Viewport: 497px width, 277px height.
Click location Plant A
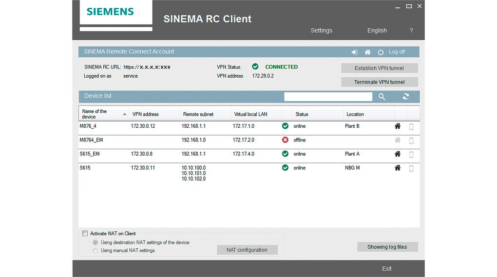pyautogui.click(x=352, y=154)
